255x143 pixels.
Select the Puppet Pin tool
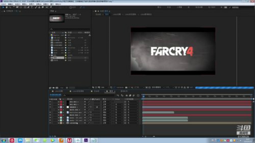pos(51,7)
